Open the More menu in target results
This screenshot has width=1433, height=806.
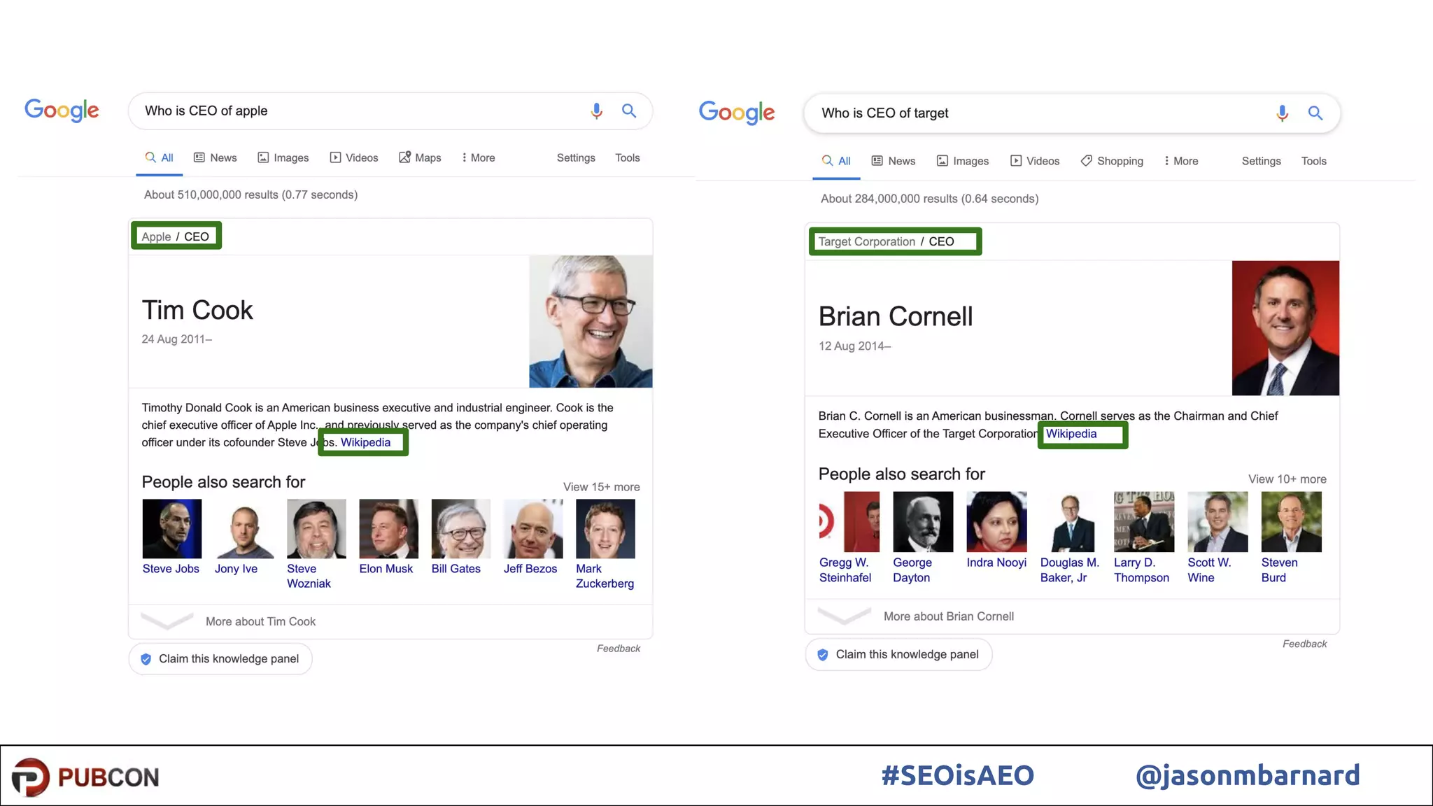point(1181,161)
